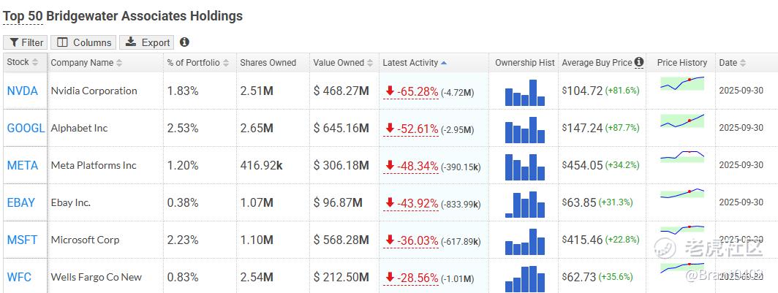Click the -43.92% latest activity for EBAY

coord(412,203)
